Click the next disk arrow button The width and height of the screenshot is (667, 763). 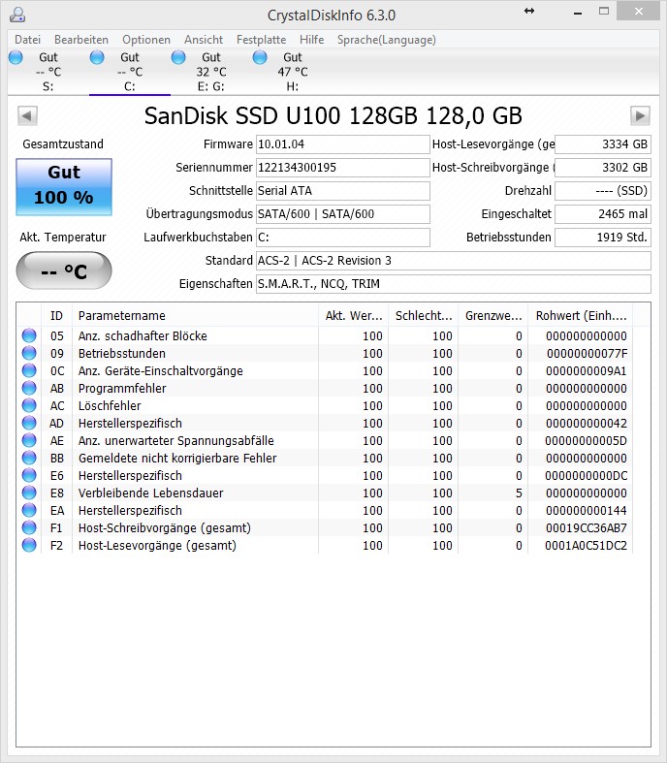click(x=640, y=115)
